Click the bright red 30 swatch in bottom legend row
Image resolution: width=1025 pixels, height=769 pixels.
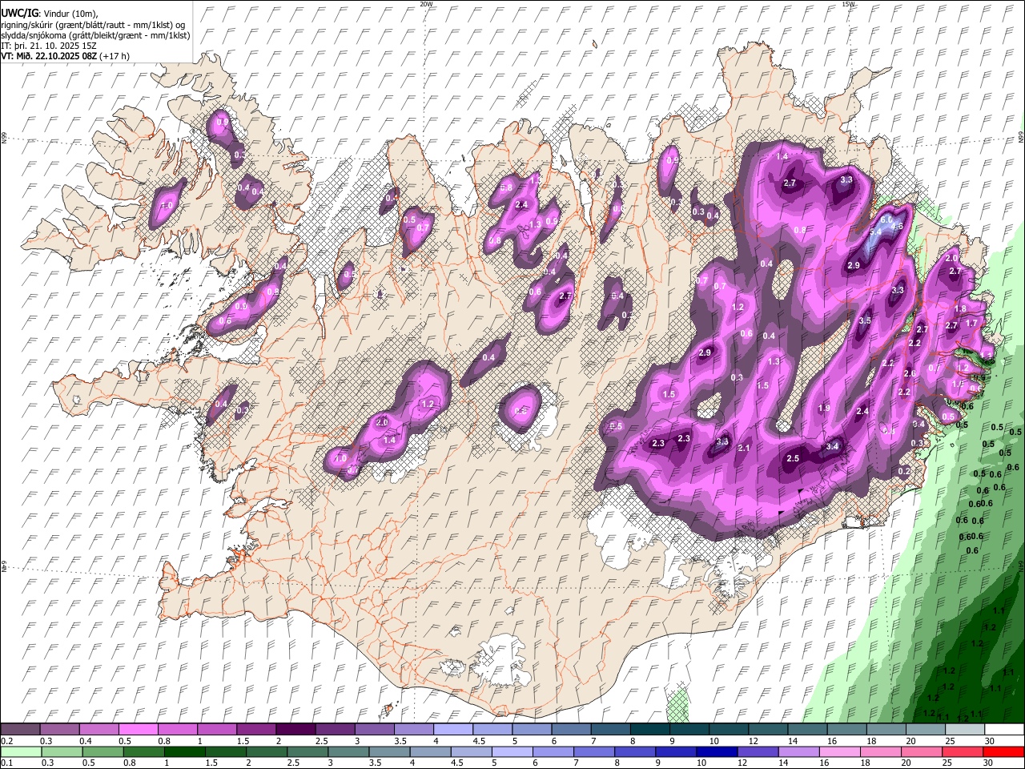point(1003,751)
